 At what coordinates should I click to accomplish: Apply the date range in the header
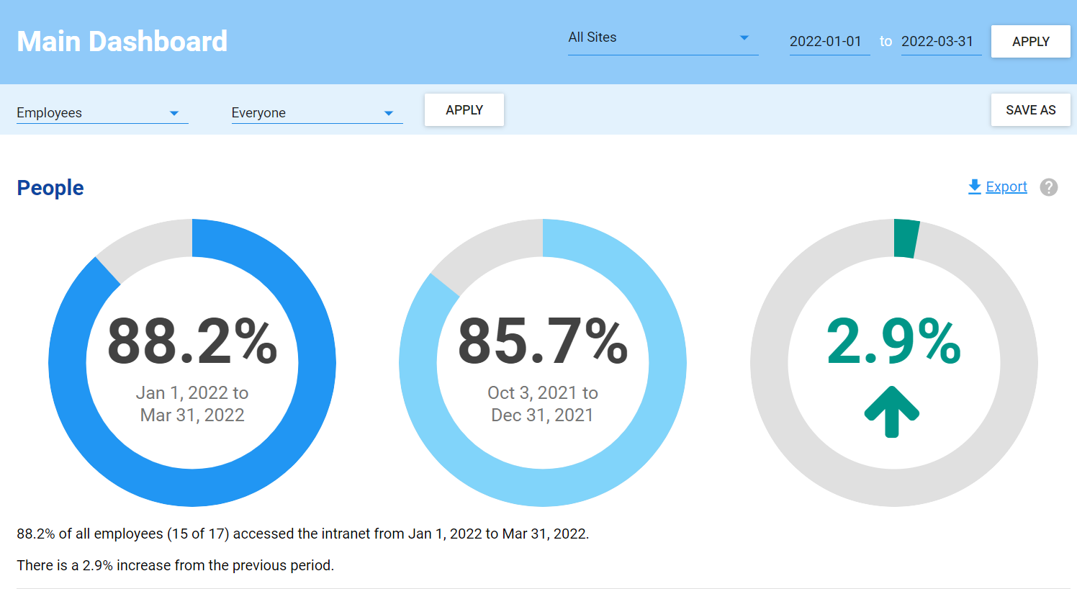[1030, 42]
